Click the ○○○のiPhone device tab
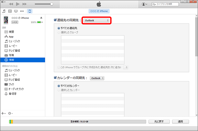 pyautogui.click(x=99, y=11)
